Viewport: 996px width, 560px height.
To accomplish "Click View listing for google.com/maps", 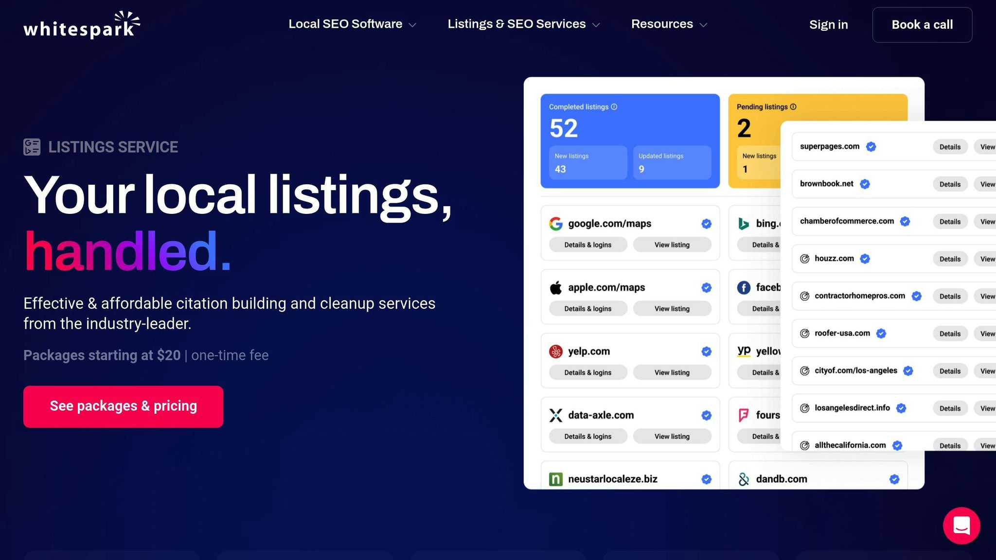I will point(672,245).
